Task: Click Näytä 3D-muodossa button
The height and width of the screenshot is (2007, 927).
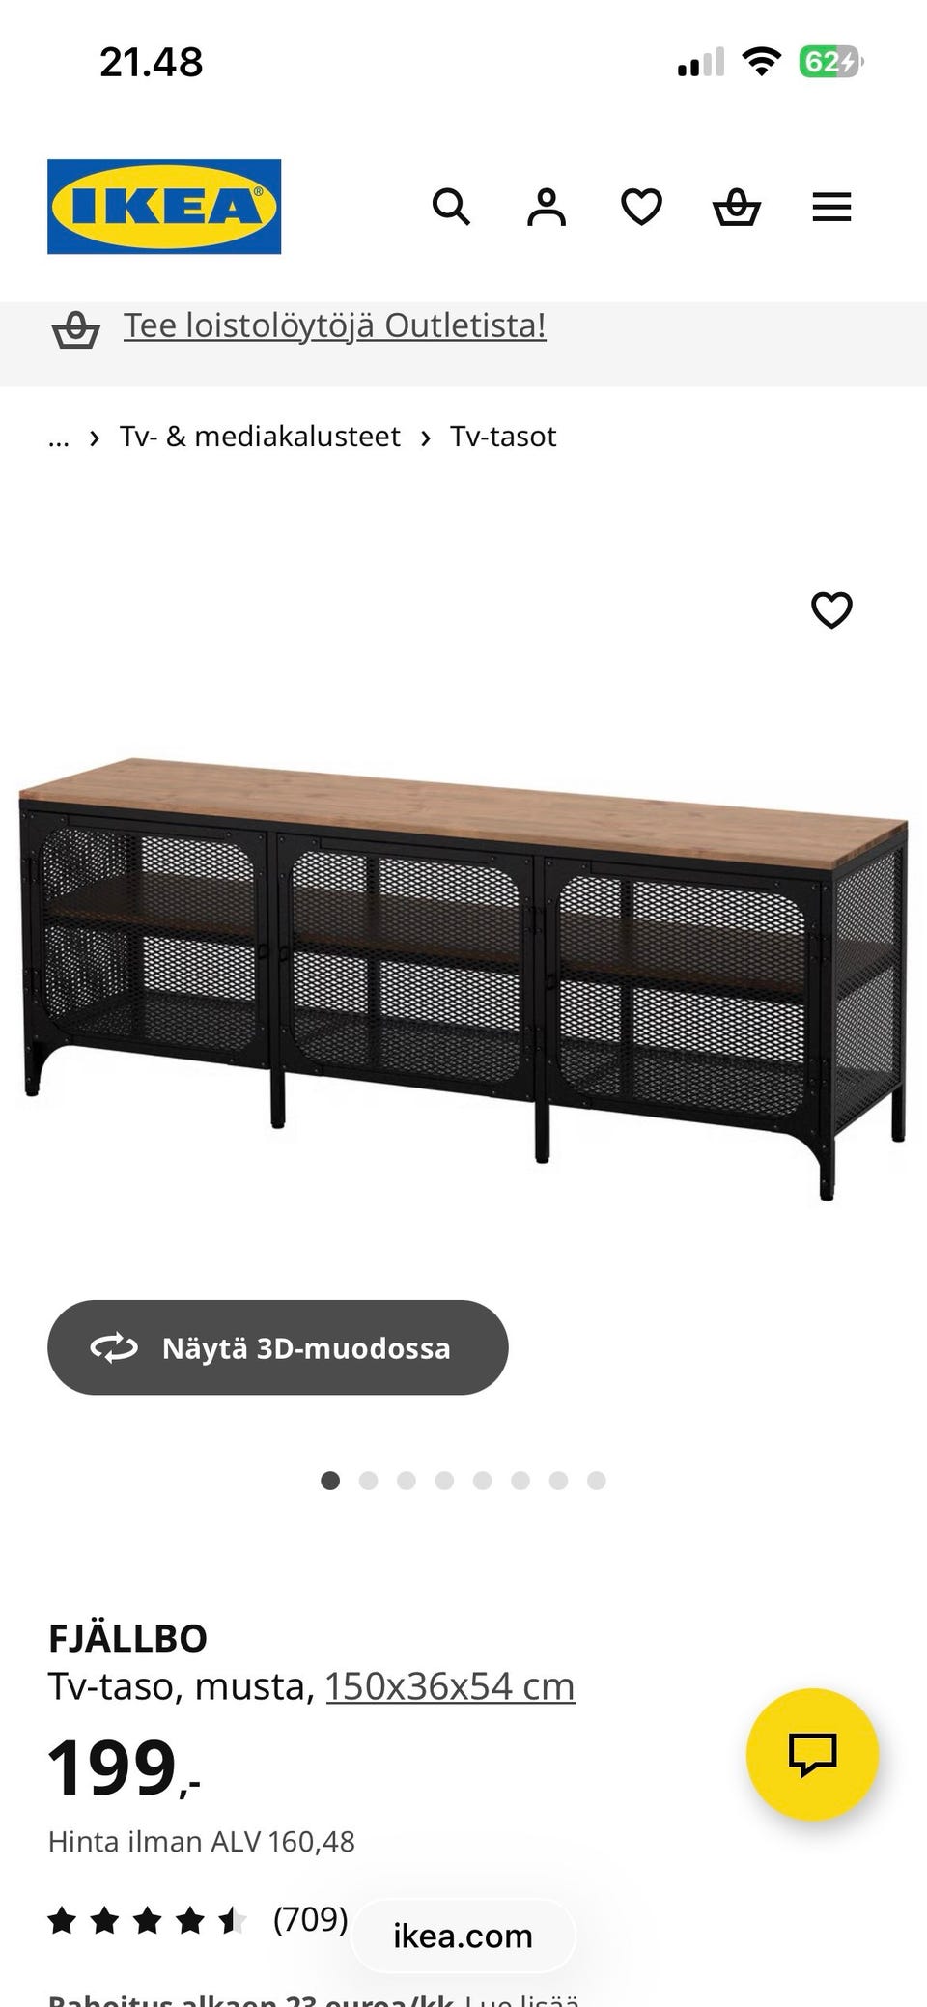Action: pyautogui.click(x=278, y=1347)
